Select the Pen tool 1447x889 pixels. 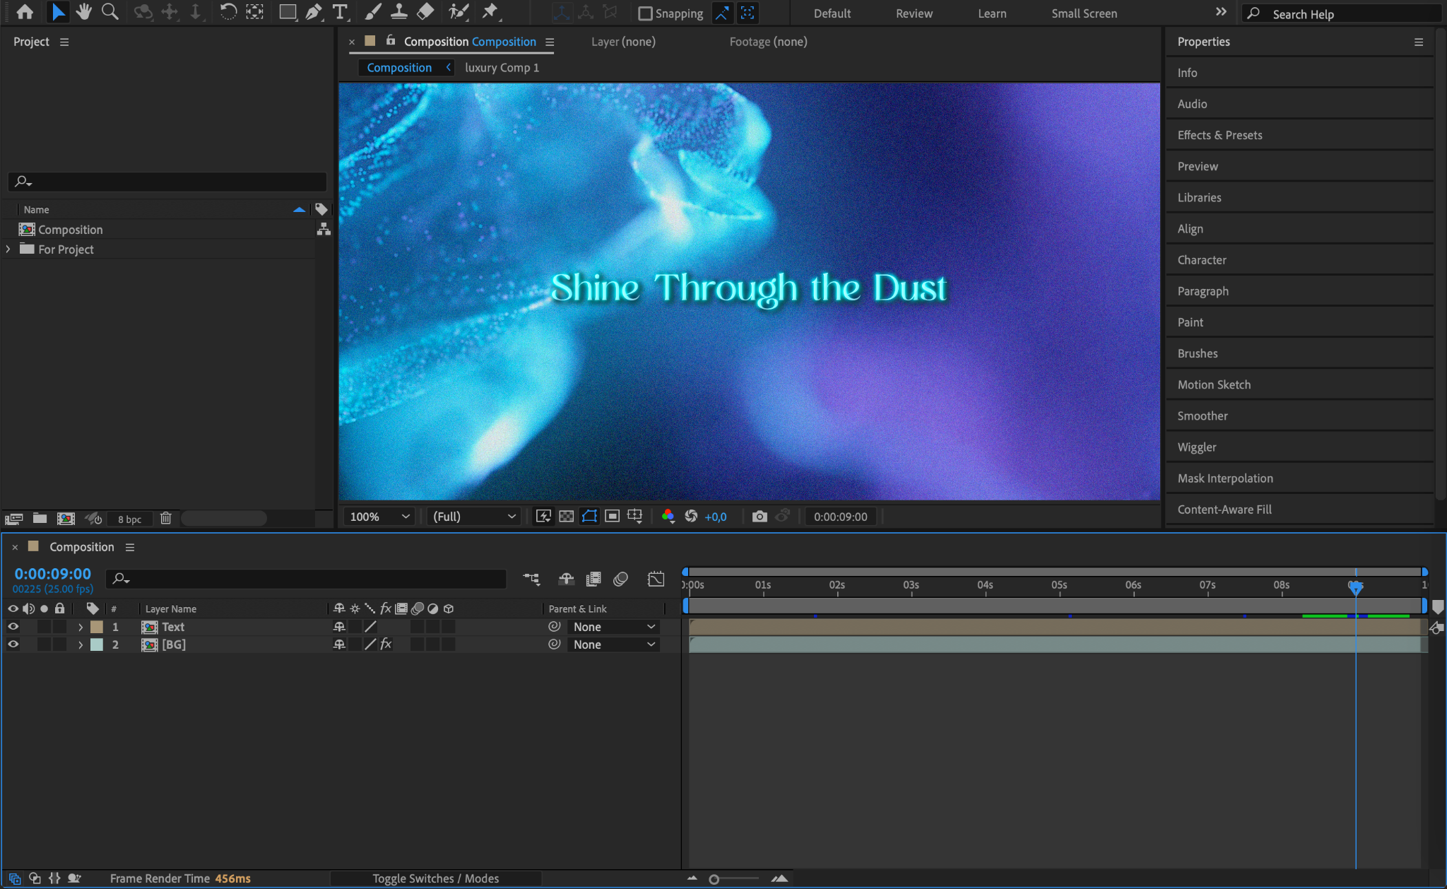[314, 12]
